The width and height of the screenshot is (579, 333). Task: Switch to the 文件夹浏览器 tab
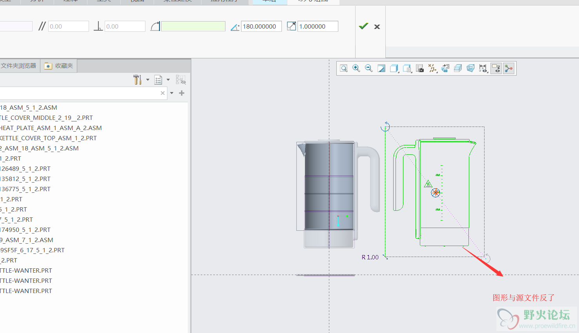[x=19, y=66]
